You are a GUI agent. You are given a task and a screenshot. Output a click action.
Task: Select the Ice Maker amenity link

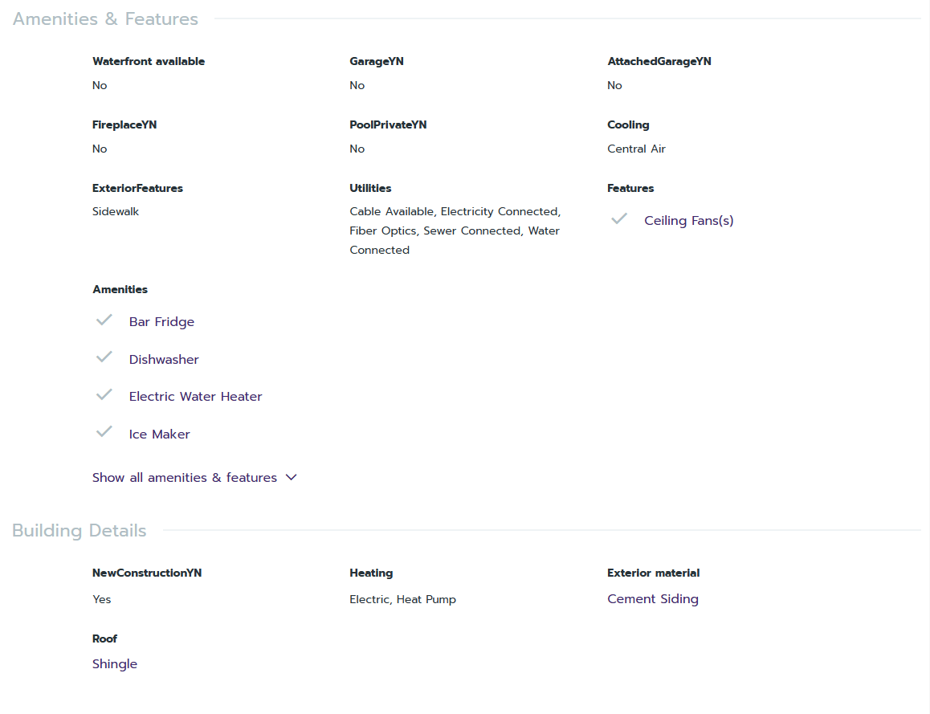pyautogui.click(x=159, y=434)
